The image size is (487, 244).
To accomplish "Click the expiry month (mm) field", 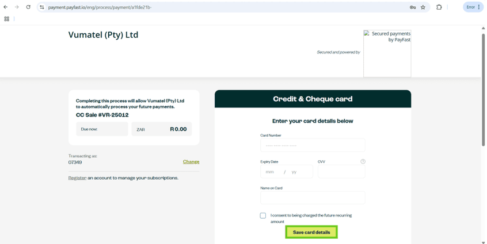I will [271, 172].
